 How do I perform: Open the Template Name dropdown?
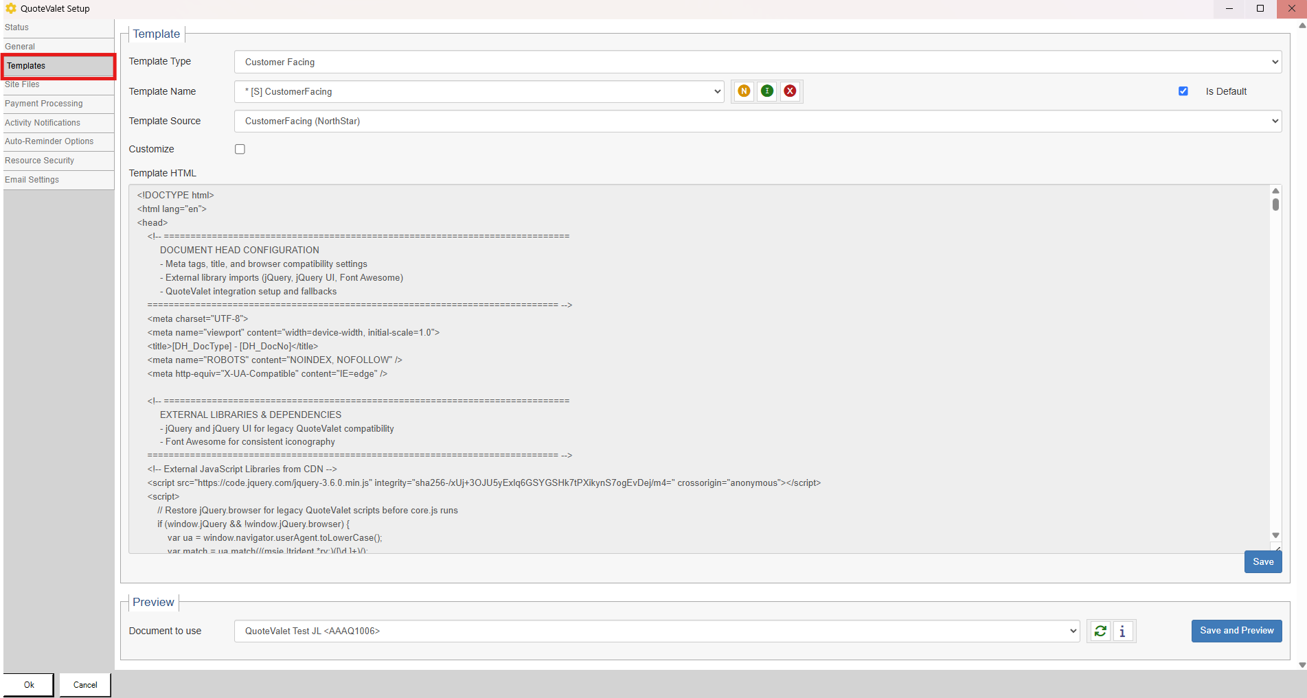coord(479,91)
